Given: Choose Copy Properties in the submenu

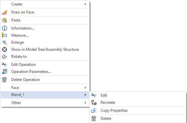Looking at the screenshot, I should point(138,110).
